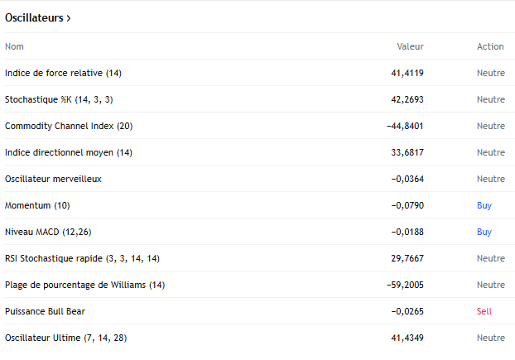Screen dimensions: 515x360
Task: Select the Nom column header
Action: click(15, 46)
